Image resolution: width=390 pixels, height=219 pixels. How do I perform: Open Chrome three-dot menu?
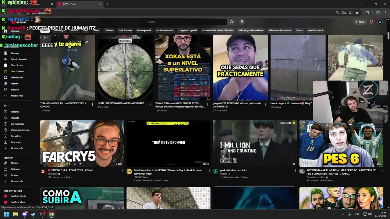pyautogui.click(x=385, y=13)
